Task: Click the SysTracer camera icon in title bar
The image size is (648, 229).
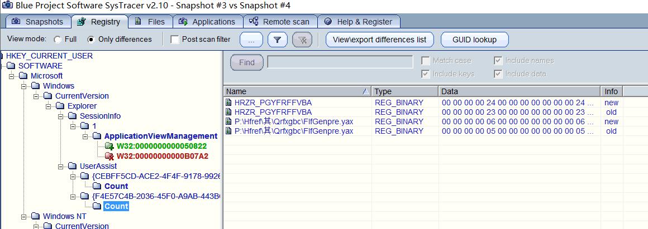Action: pos(7,6)
